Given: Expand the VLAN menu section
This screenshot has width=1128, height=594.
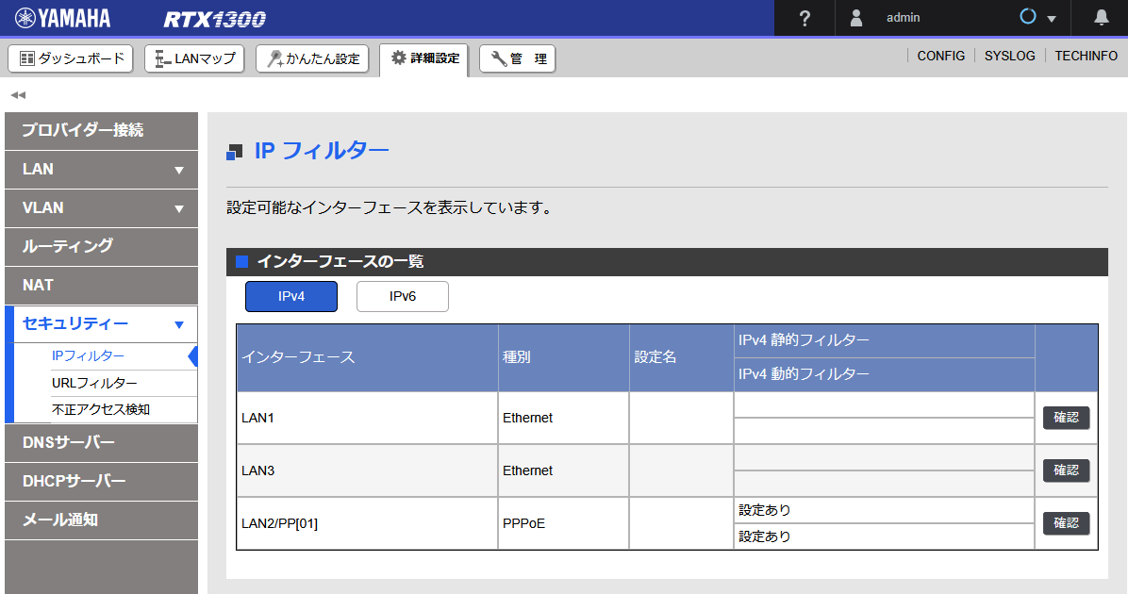Looking at the screenshot, I should tap(101, 208).
